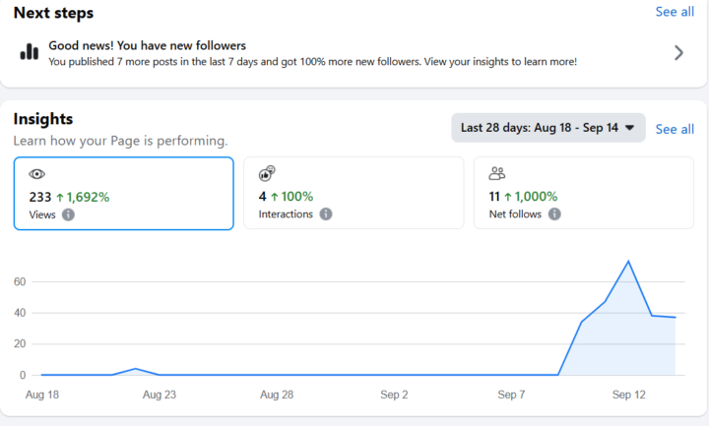Click the bar chart icon beside Good news
Viewport: 709px width, 426px height.
[x=31, y=52]
